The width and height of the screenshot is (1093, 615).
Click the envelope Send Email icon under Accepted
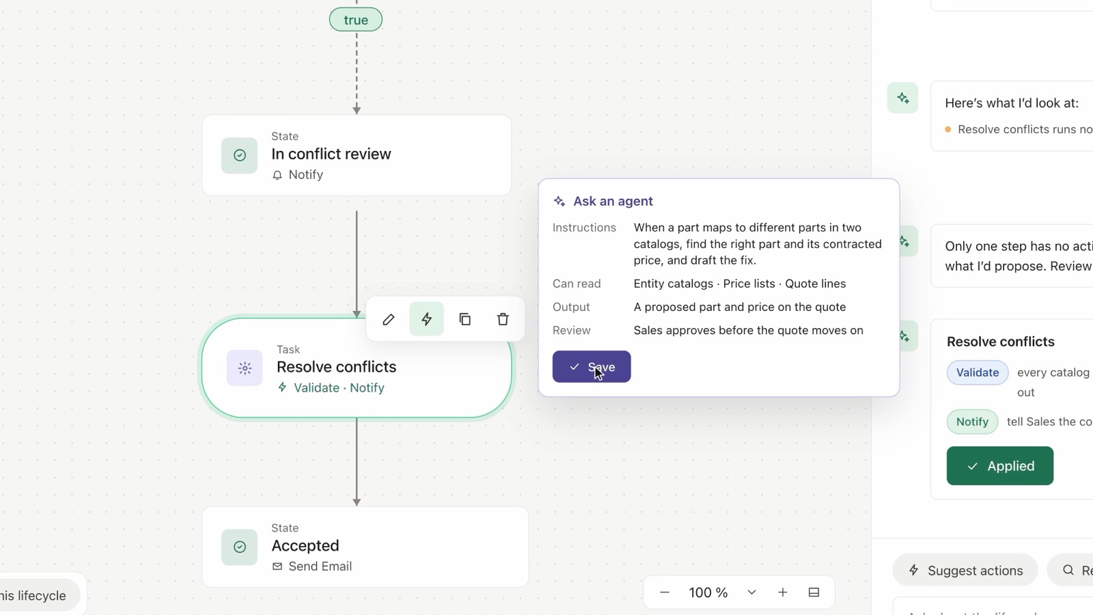tap(277, 566)
